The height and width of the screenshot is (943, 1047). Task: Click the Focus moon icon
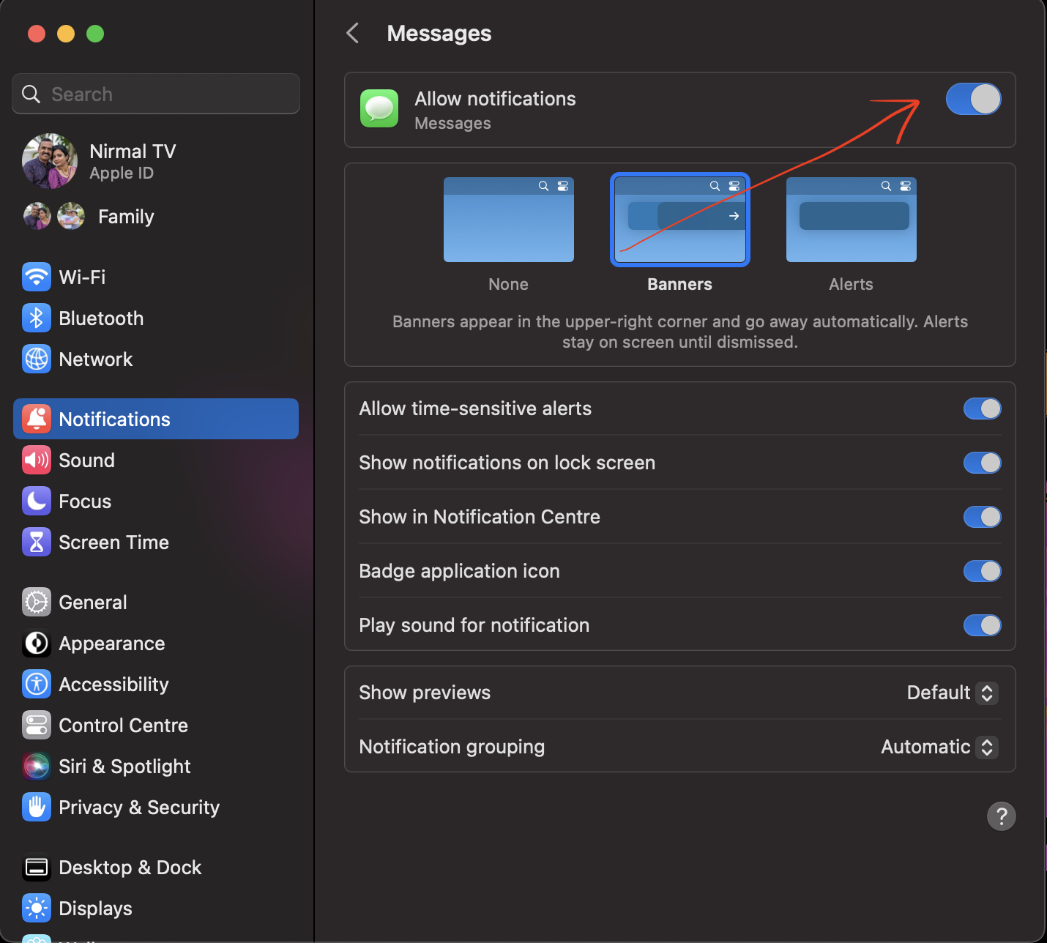[37, 501]
